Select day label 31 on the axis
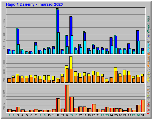The height and width of the screenshot is (119, 152). click(142, 115)
